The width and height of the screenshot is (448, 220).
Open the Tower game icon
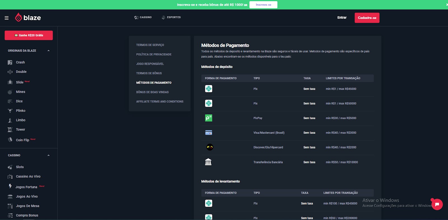[10, 129]
